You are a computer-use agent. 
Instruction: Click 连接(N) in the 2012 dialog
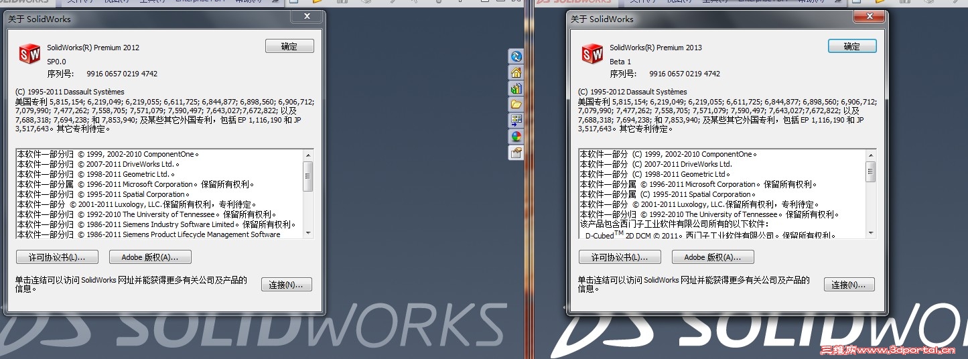[x=287, y=285]
